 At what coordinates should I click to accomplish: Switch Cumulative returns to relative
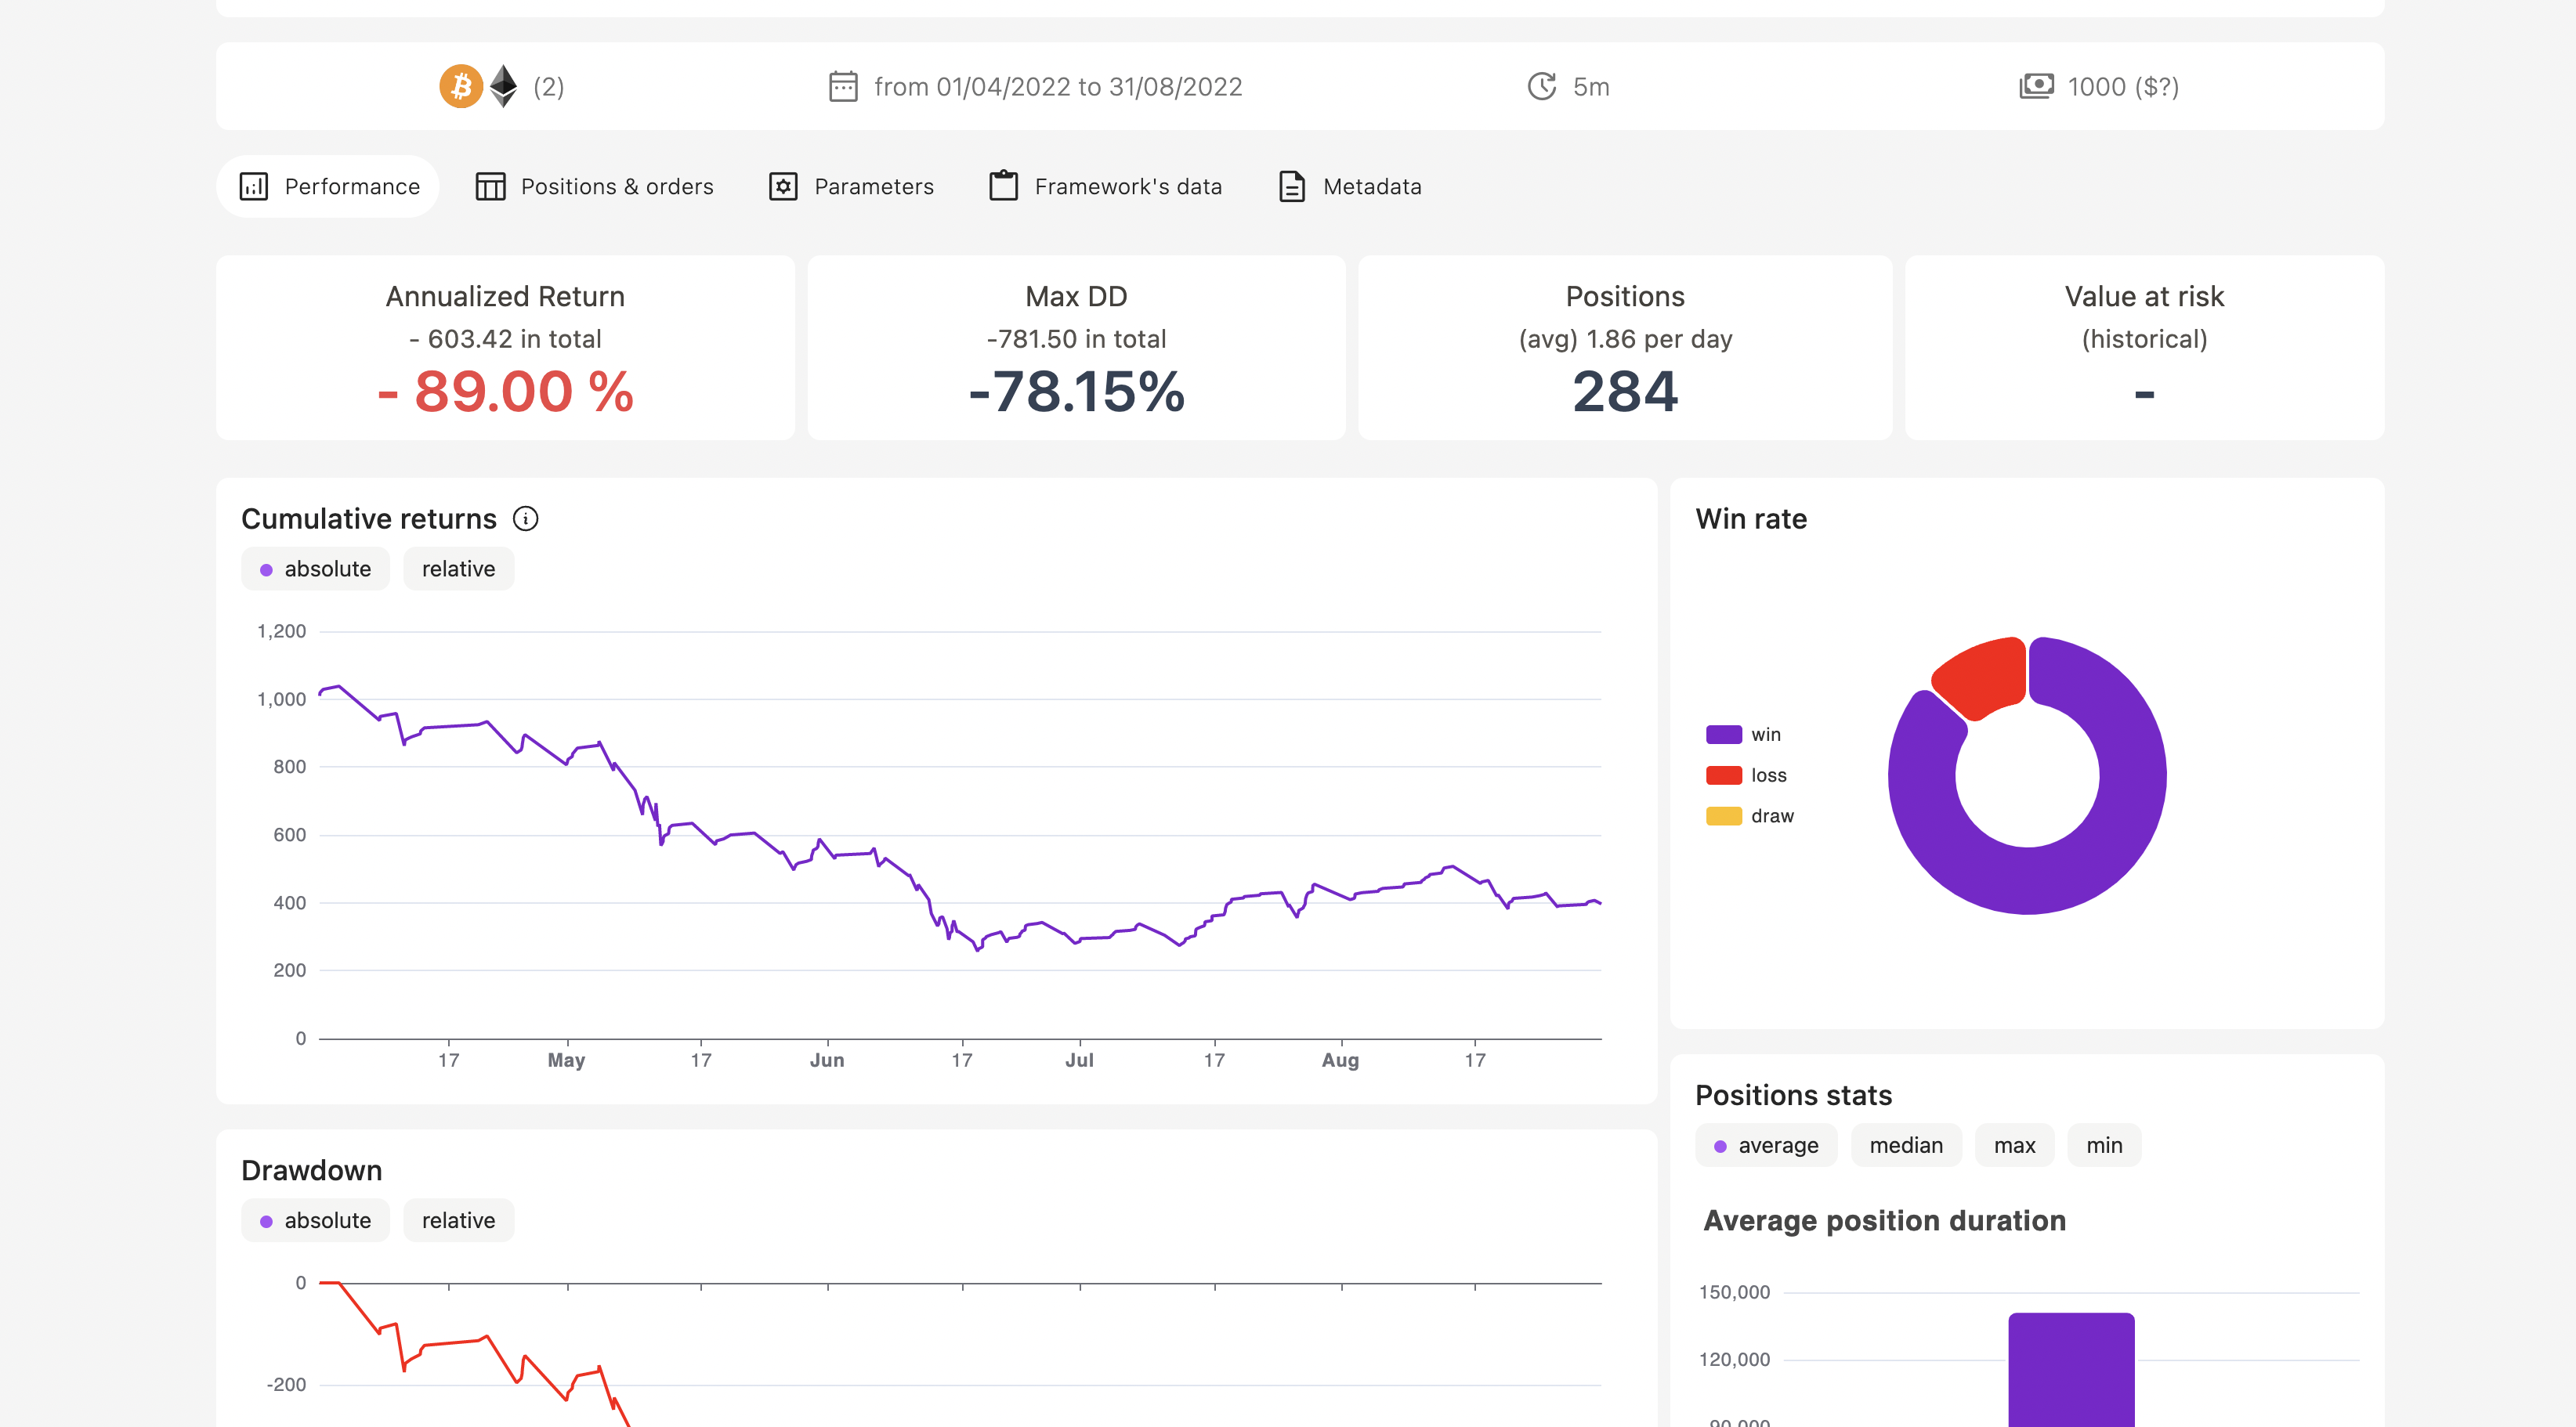(x=458, y=569)
